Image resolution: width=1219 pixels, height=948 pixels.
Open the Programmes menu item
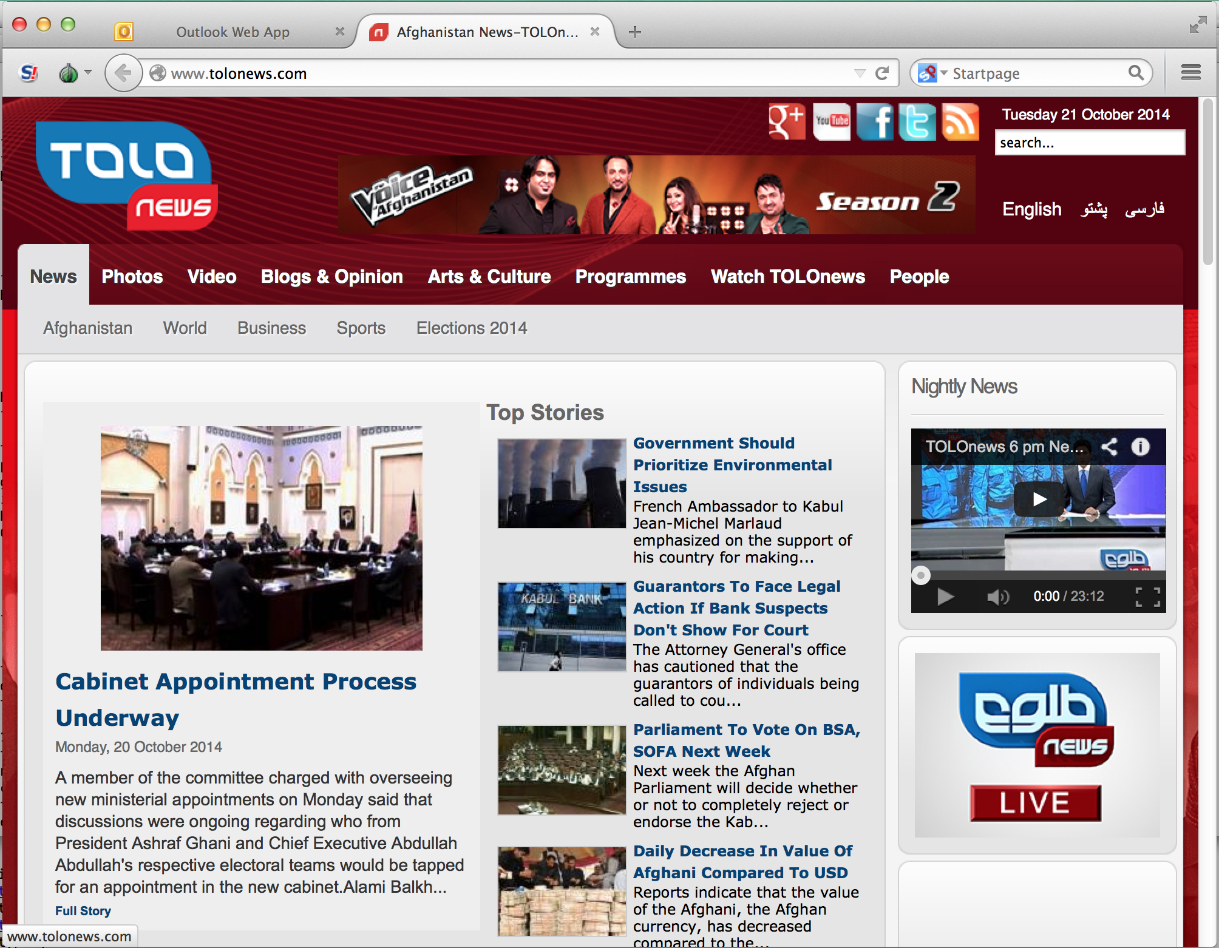pos(631,277)
